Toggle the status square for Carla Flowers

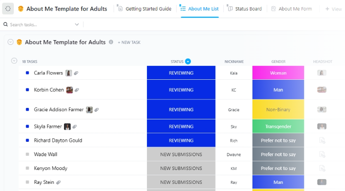click(x=27, y=73)
